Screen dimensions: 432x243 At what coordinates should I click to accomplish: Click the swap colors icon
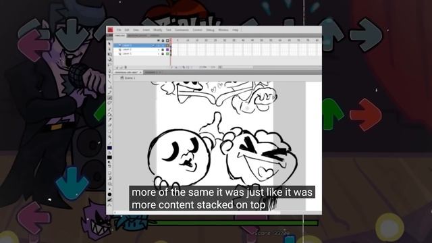coord(109,167)
